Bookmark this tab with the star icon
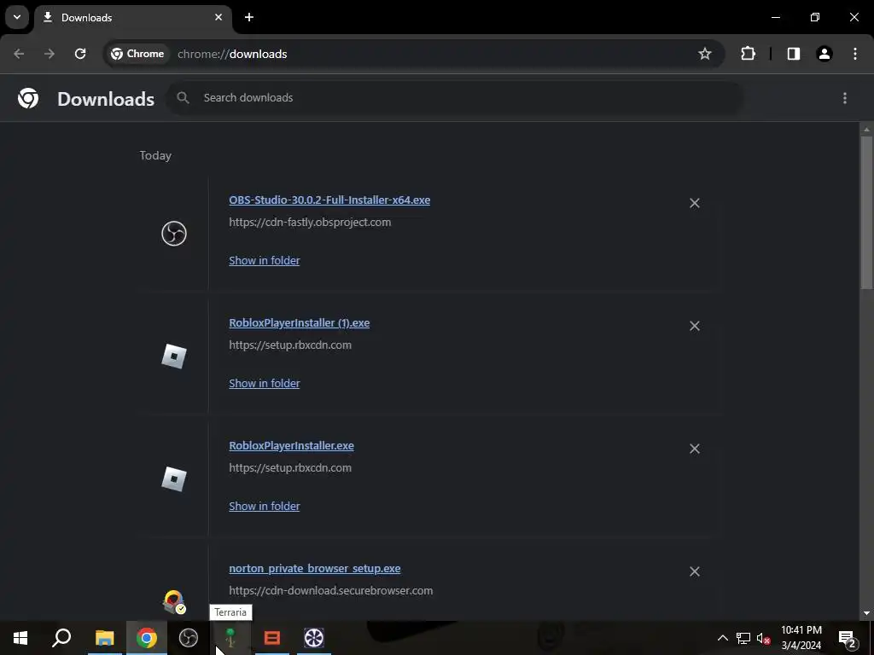The width and height of the screenshot is (874, 655). click(x=704, y=54)
